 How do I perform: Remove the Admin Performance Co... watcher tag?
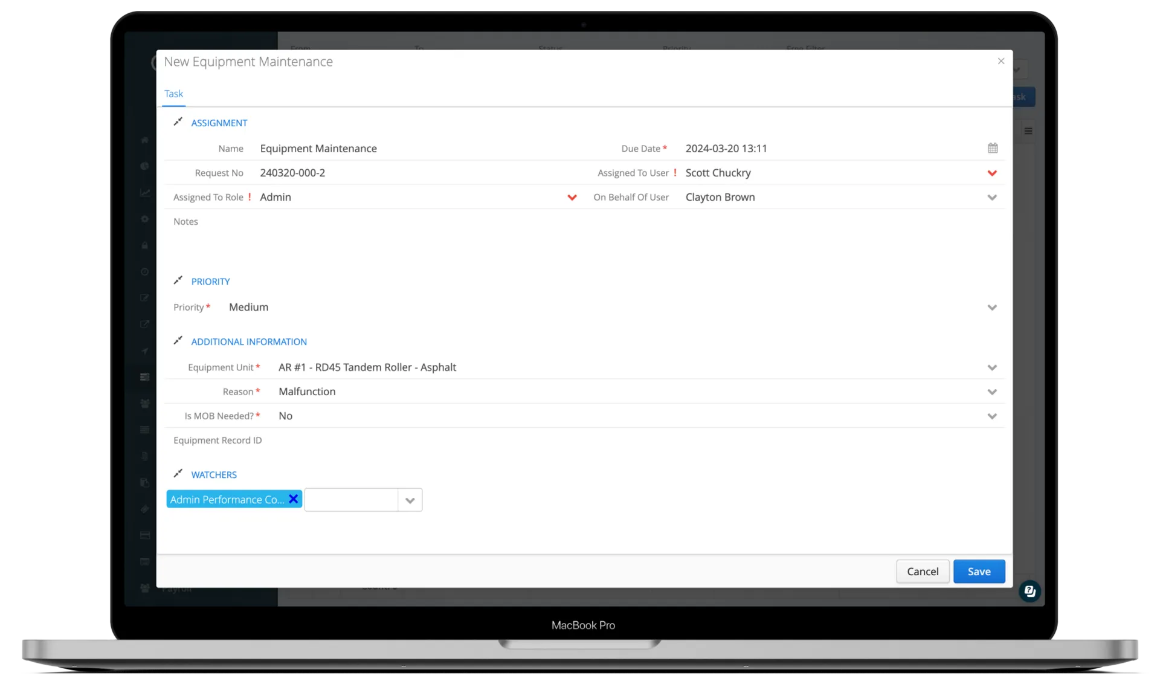coord(293,499)
